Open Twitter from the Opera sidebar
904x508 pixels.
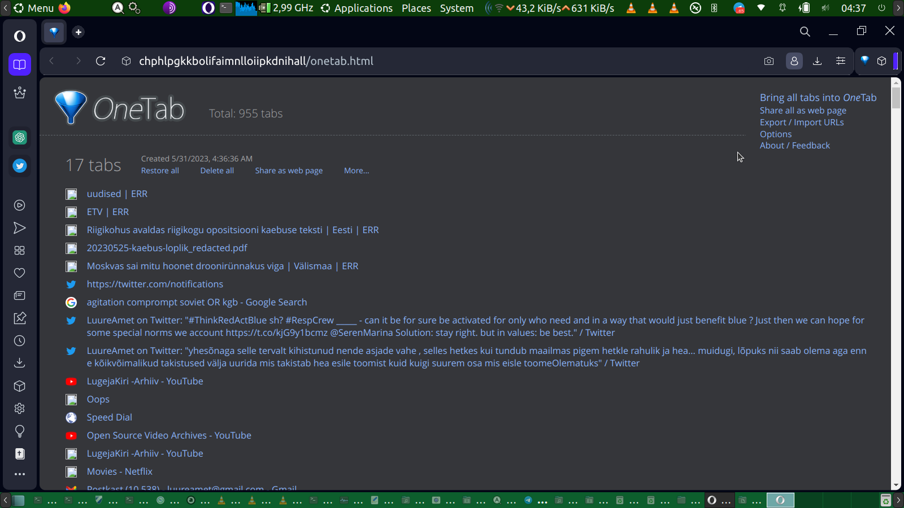[20, 166]
